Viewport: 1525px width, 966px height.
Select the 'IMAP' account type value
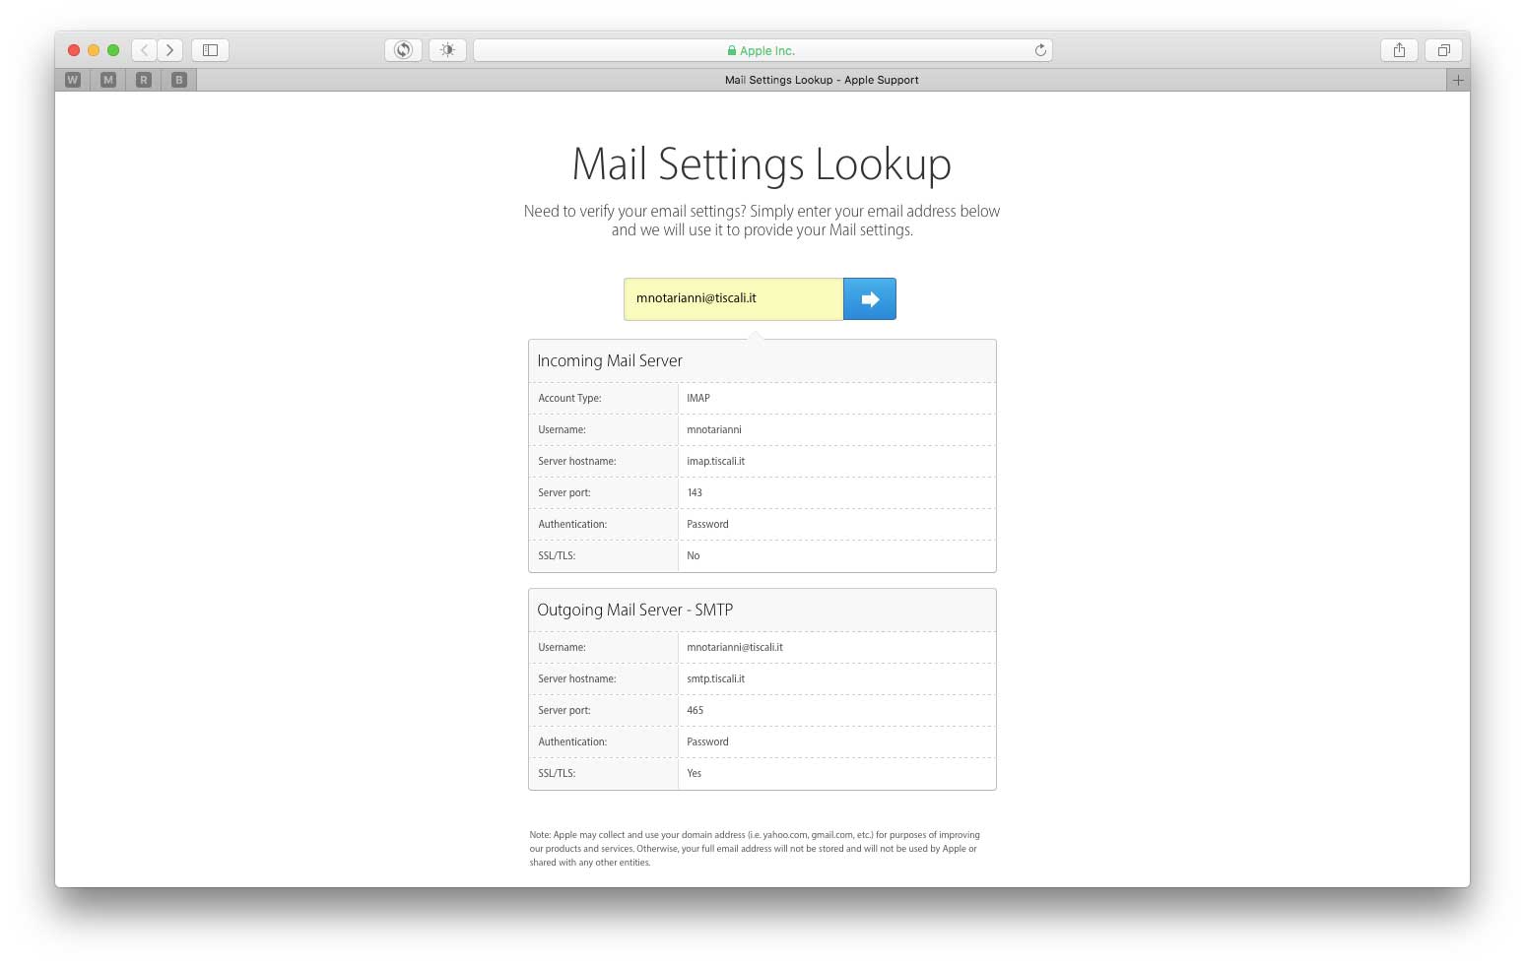[698, 398]
